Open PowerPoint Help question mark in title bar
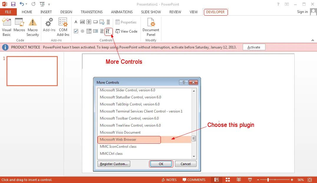This screenshot has width=317, height=183. click(x=278, y=4)
